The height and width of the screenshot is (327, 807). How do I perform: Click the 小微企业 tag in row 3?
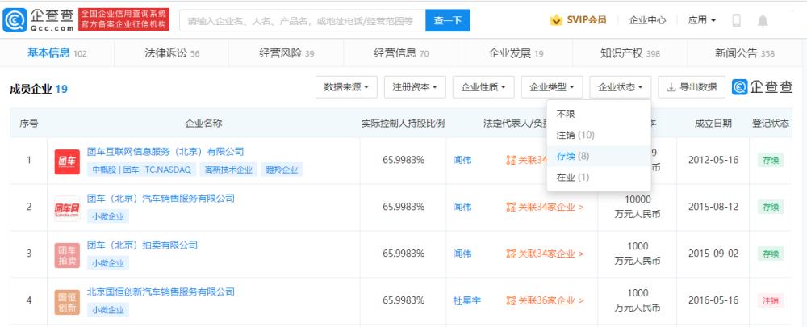(108, 263)
